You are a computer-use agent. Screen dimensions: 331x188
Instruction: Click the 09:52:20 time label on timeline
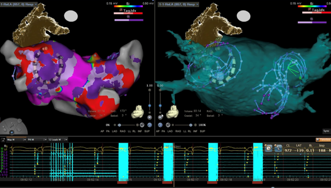(293, 180)
